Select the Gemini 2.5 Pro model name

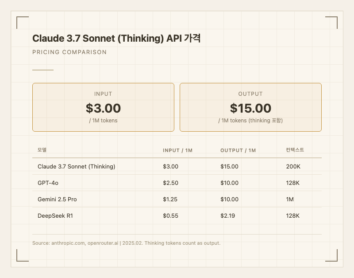pyautogui.click(x=57, y=199)
